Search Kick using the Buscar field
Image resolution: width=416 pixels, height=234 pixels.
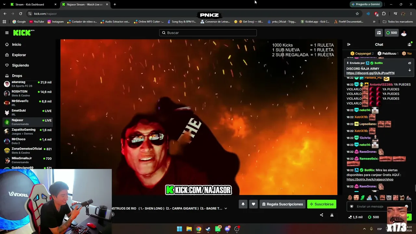tap(208, 32)
